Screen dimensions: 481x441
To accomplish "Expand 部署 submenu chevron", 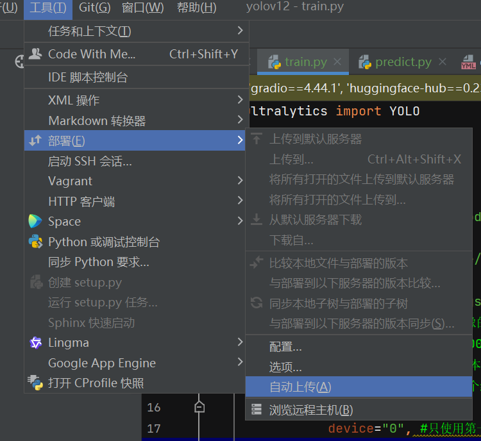I will click(x=240, y=140).
